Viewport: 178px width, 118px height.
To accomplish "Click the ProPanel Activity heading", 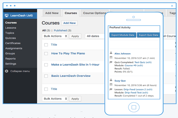I will click(120, 27).
